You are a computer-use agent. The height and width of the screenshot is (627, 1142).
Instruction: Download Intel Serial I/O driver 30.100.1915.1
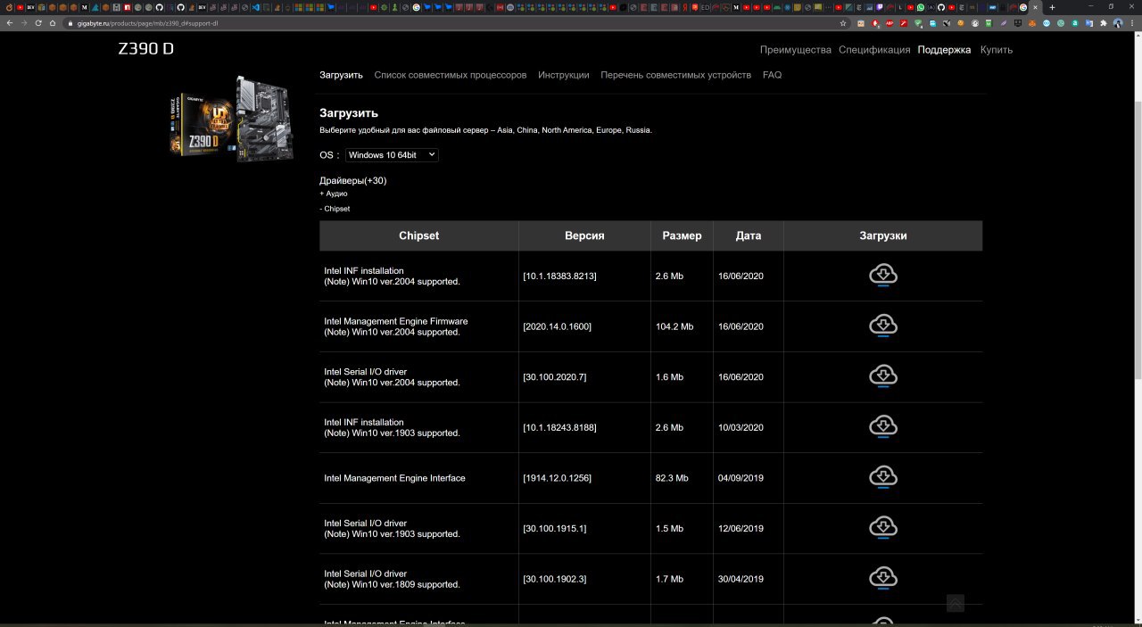click(x=882, y=528)
